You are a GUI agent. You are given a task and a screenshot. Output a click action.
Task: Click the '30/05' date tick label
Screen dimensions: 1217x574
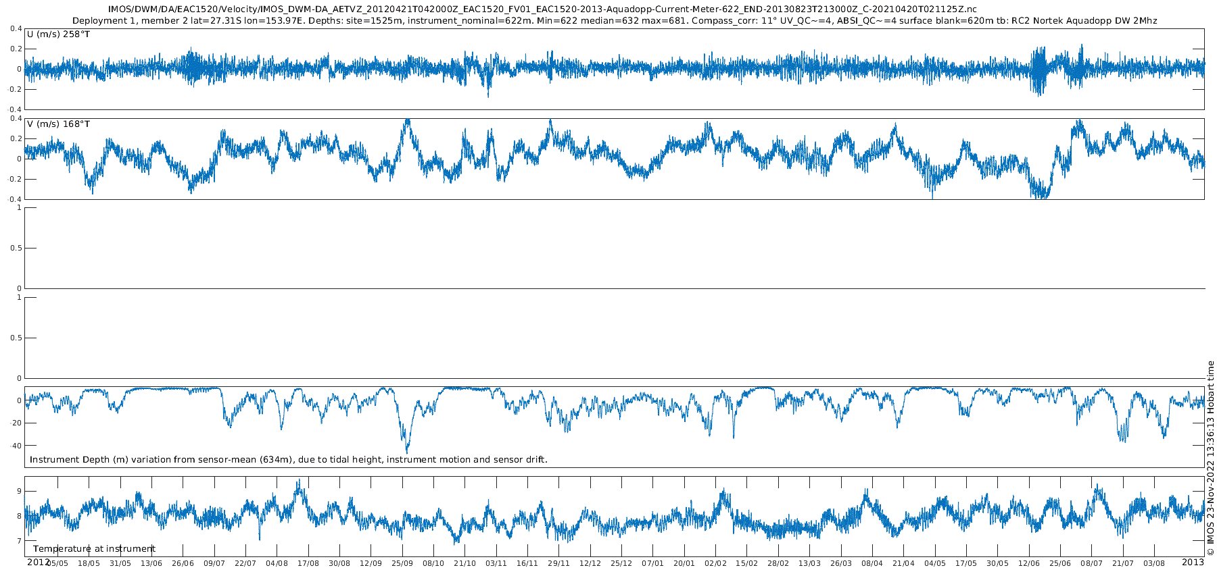997,564
